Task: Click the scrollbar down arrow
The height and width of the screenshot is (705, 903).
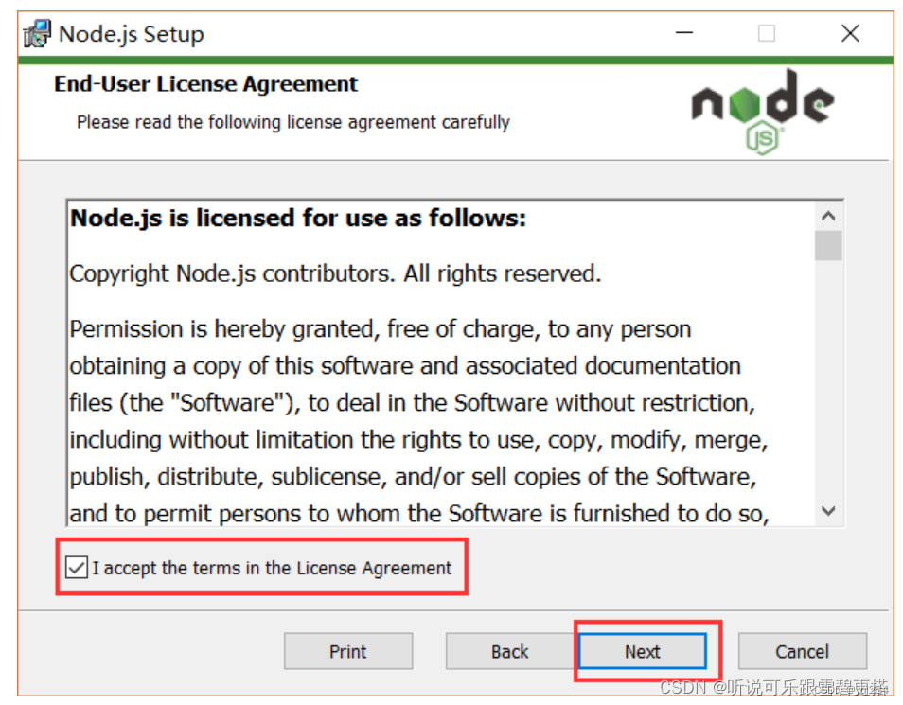Action: pos(829,510)
